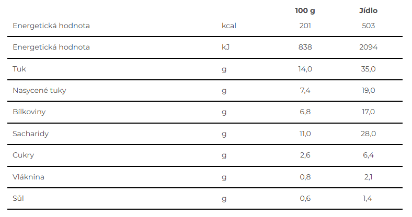Click the "Nasycené tuky" row label
Screen dimensions: 412x217
39,90
